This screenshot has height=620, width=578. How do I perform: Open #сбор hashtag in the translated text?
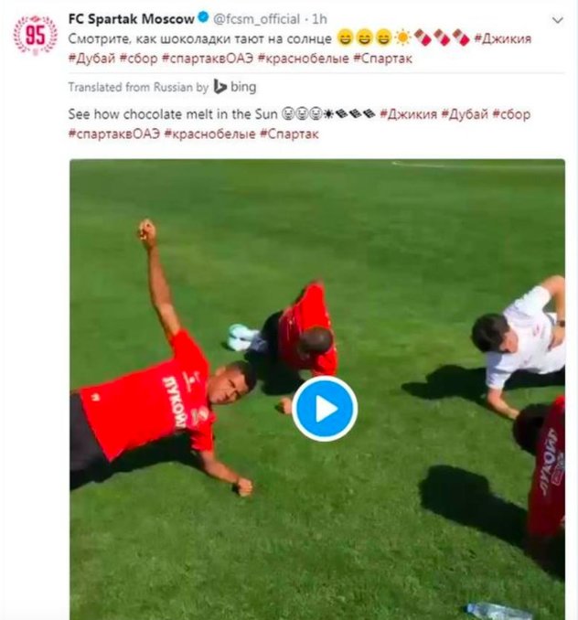coord(511,114)
